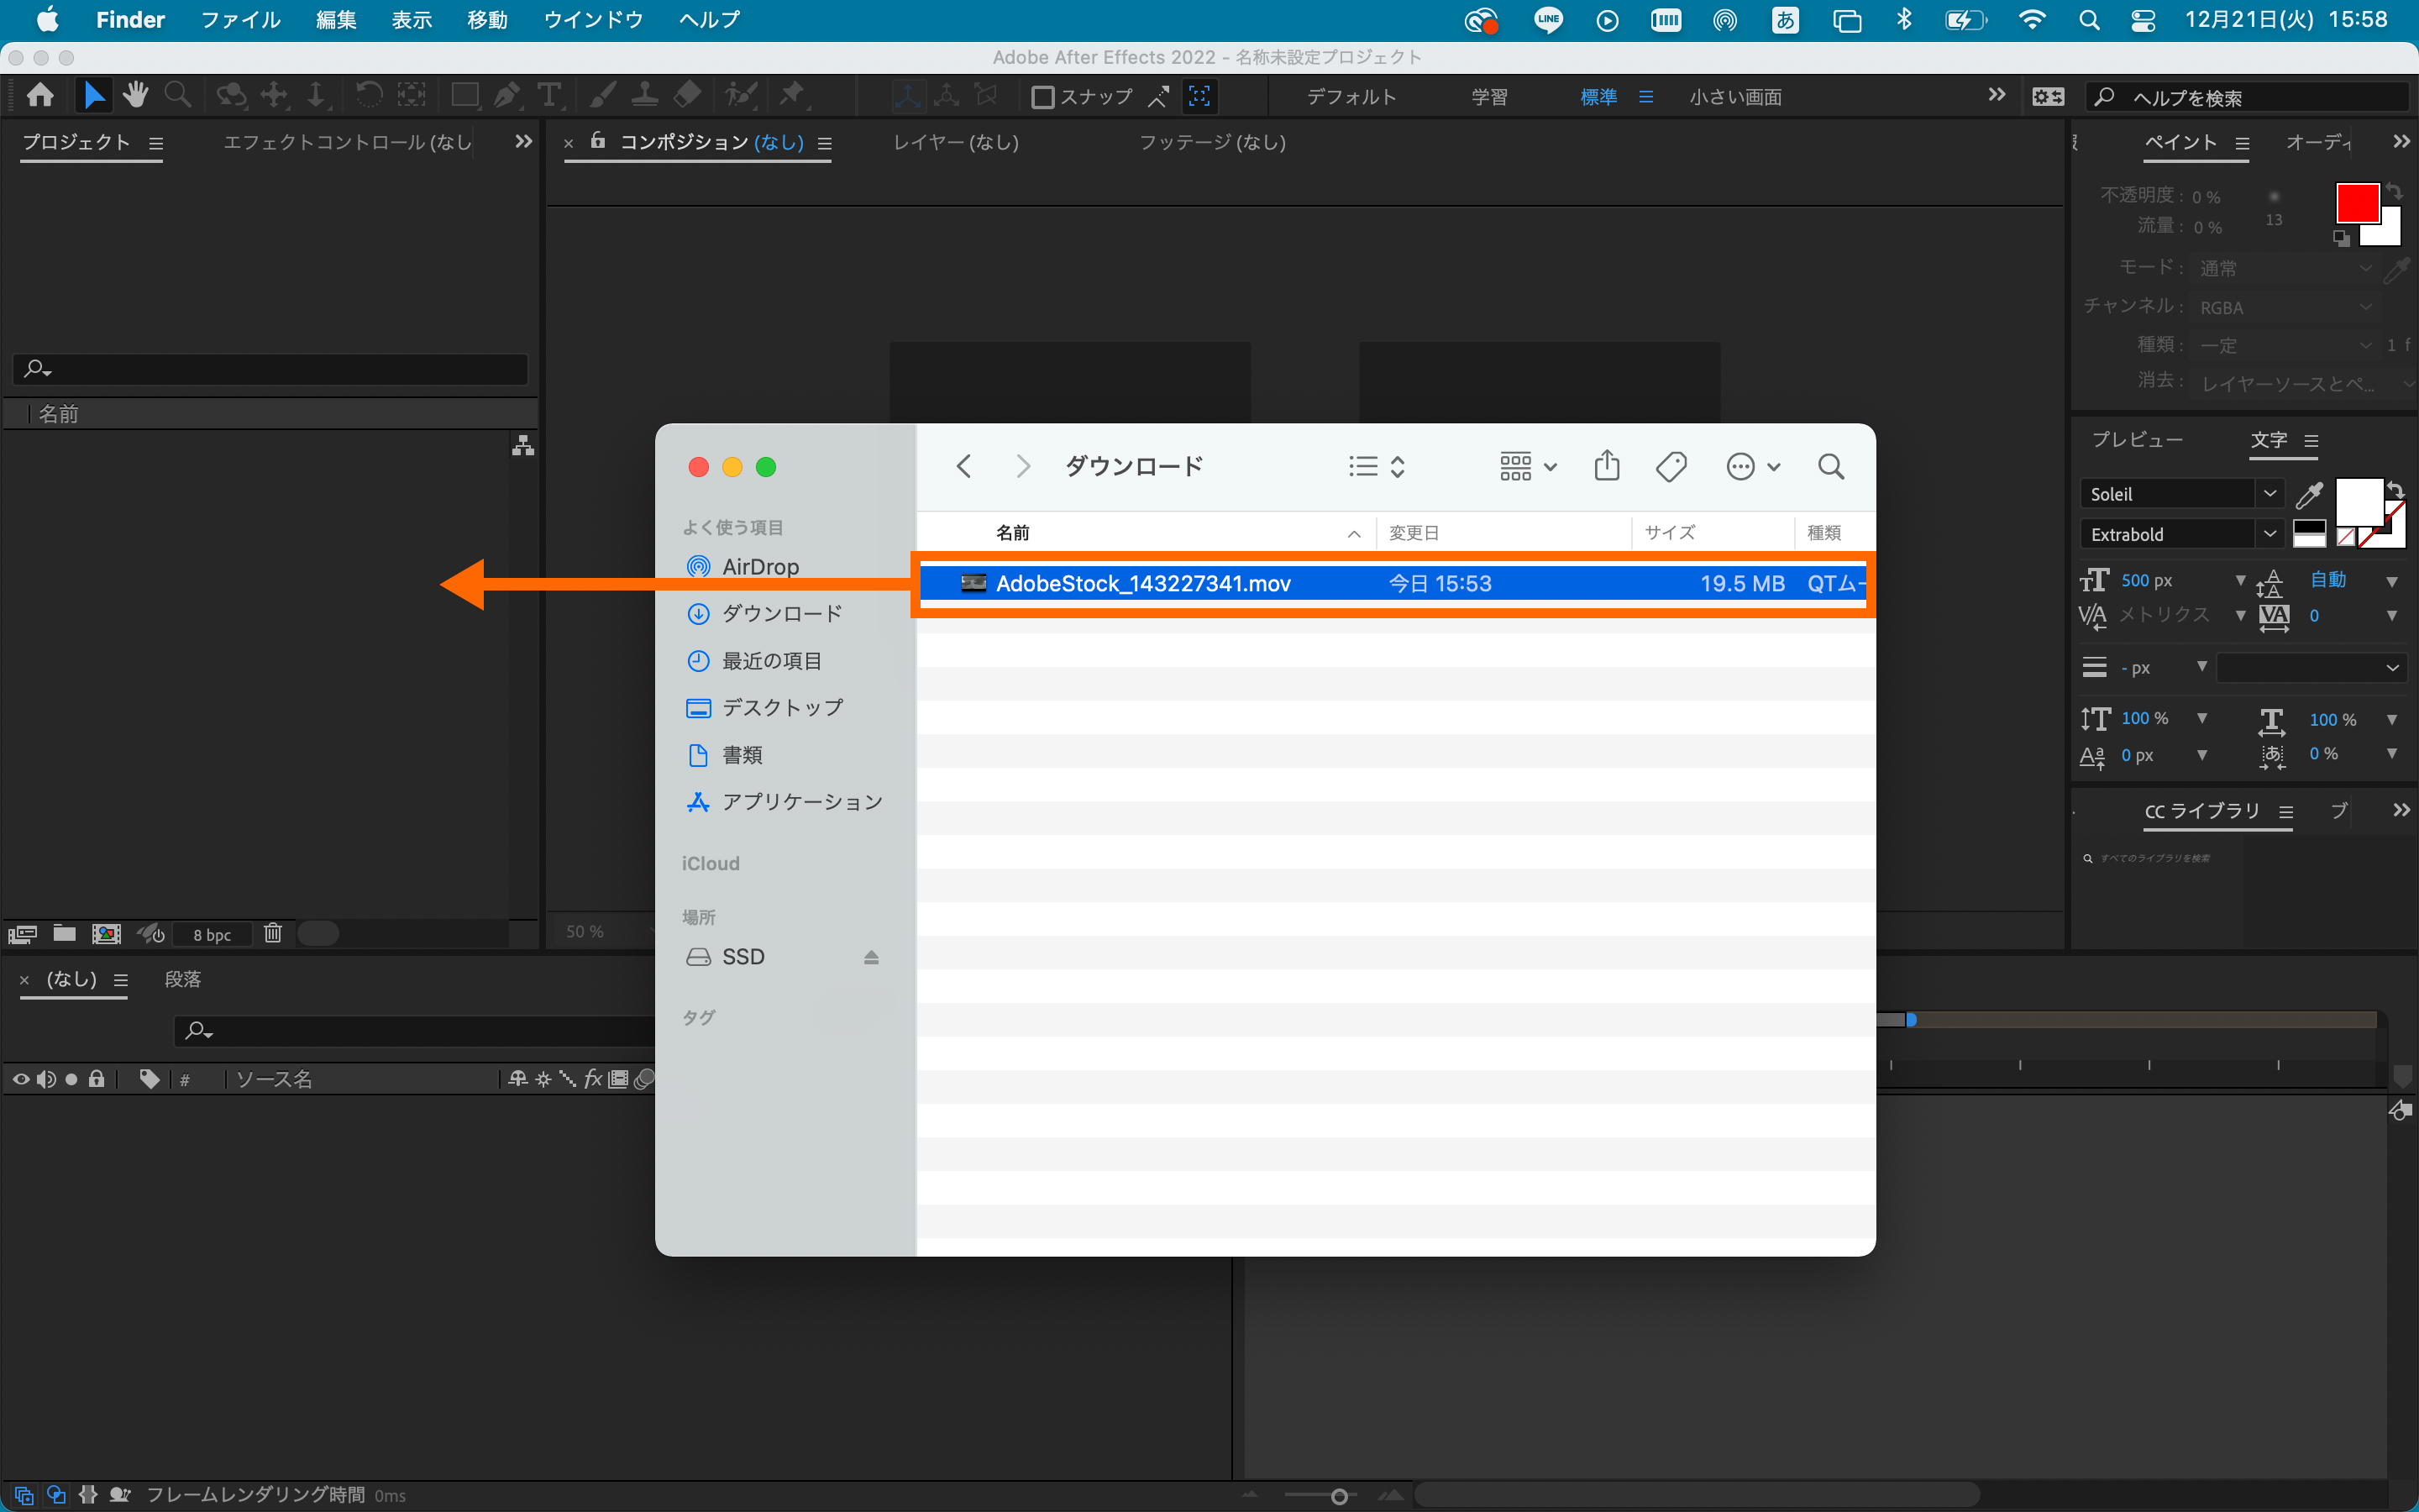Toggle the 8 bpc color depth
The height and width of the screenshot is (1512, 2419).
click(212, 934)
